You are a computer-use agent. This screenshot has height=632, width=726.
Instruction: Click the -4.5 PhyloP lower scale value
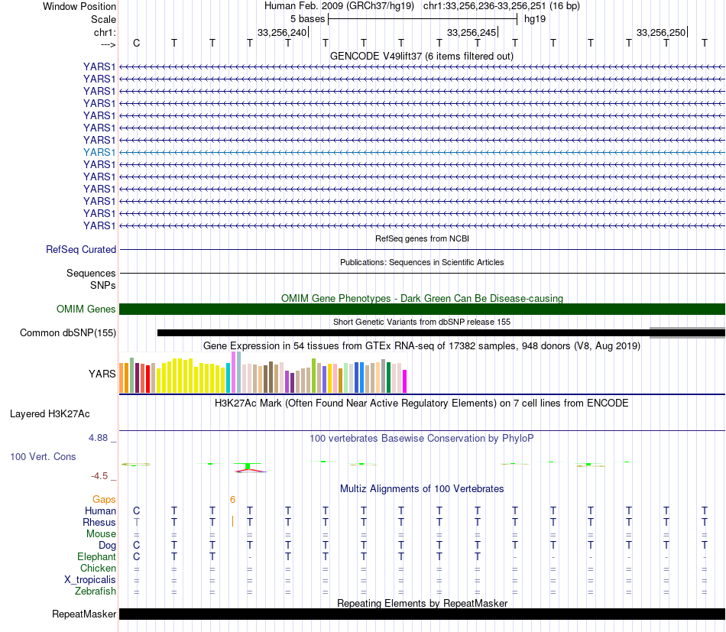click(99, 476)
